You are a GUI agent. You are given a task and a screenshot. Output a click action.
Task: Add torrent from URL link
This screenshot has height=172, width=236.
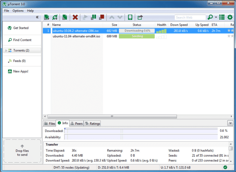point(55,17)
